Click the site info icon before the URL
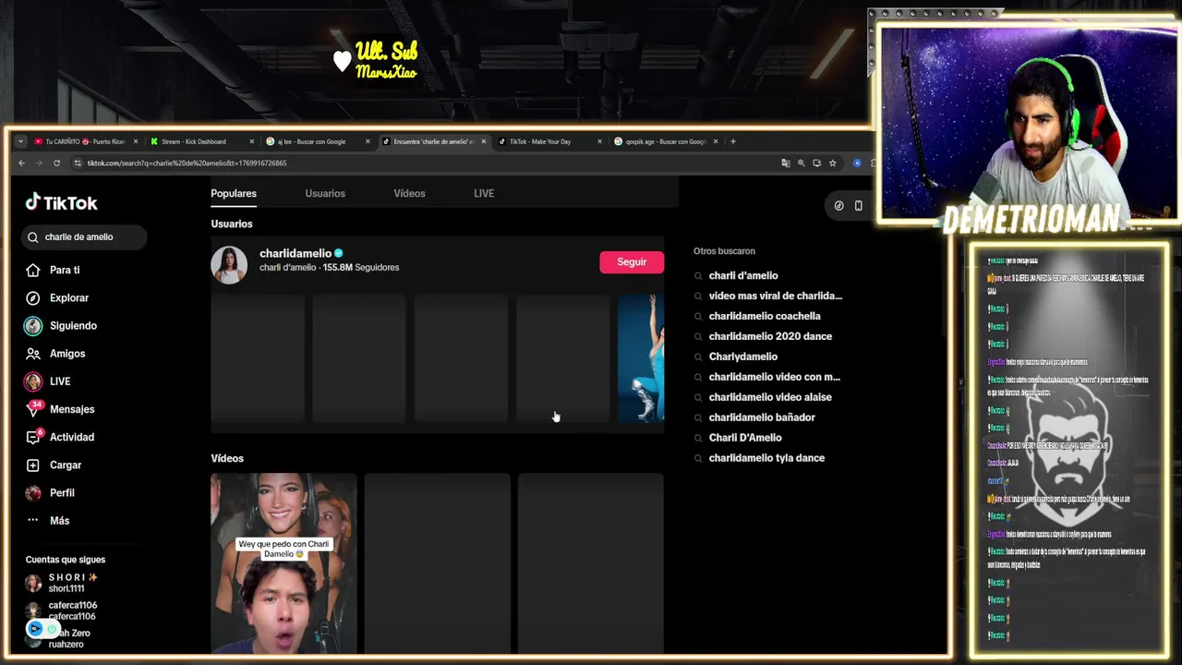1182x665 pixels. tap(77, 163)
